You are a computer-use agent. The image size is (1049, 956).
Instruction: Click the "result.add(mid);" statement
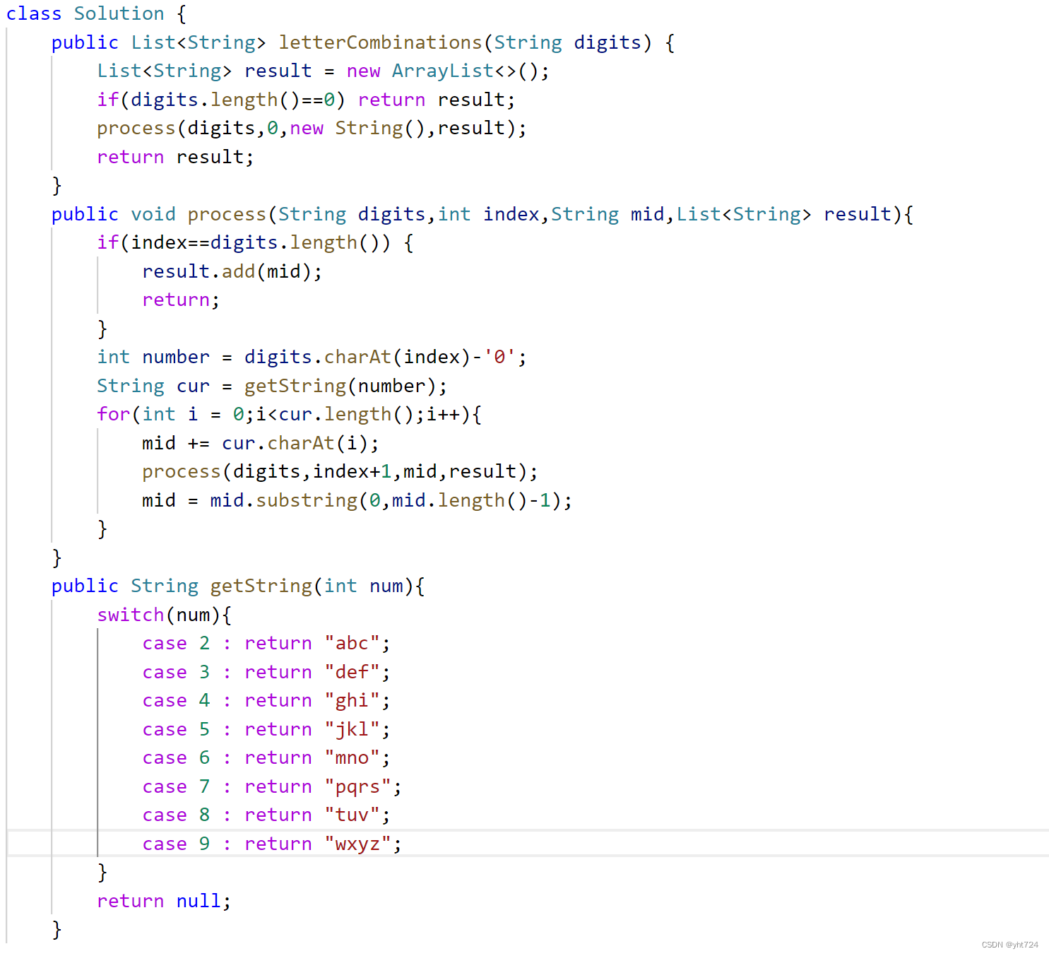232,271
